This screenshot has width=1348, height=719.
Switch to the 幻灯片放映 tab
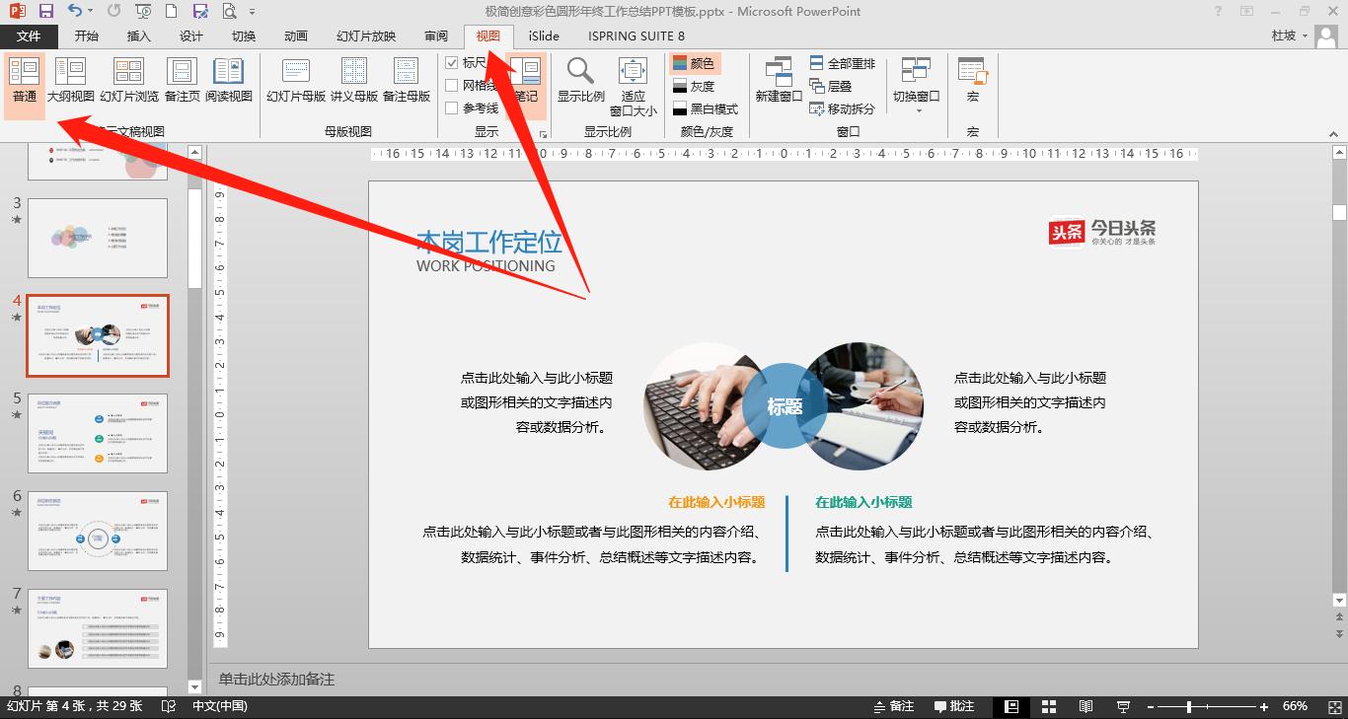[x=366, y=36]
